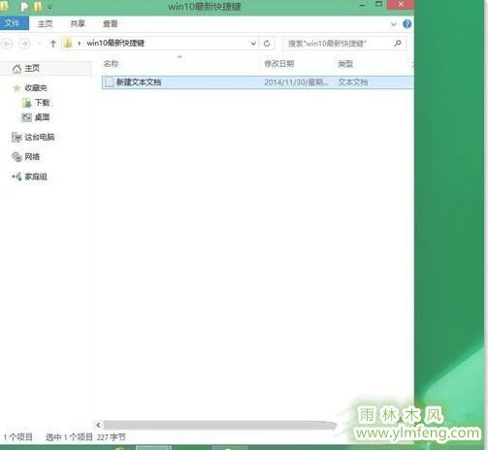The height and width of the screenshot is (450, 488).
Task: Open 收藏夹 in navigation pane
Action: click(36, 88)
